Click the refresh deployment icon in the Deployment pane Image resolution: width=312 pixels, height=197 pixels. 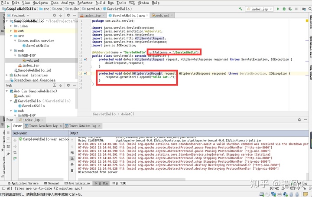(15, 153)
